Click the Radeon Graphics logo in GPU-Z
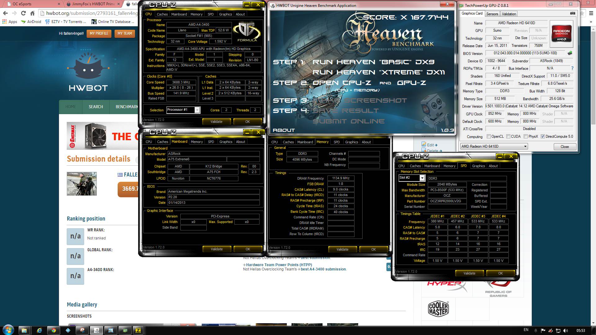The width and height of the screenshot is (596, 335). 562,33
